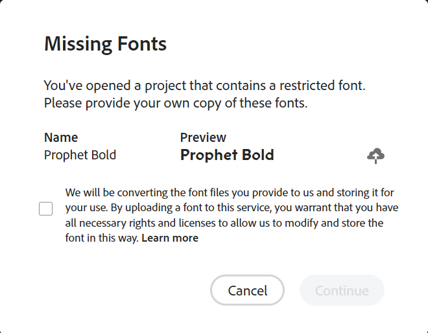Click the Missing Fonts dialog heading
This screenshot has width=428, height=333.
tap(105, 44)
